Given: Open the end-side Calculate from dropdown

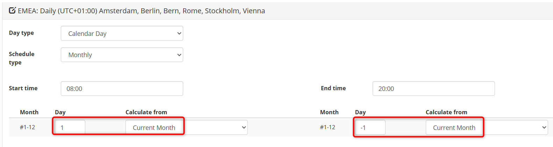Looking at the screenshot, I should (x=487, y=127).
